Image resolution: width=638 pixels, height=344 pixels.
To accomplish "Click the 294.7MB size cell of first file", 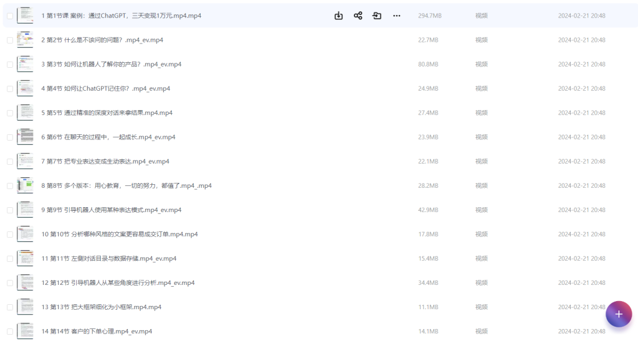I will coord(428,16).
